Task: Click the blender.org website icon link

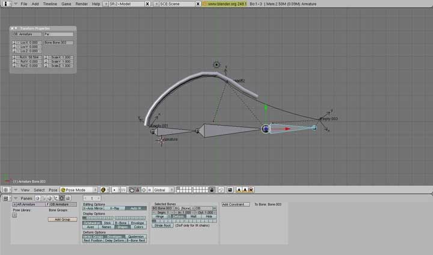Action: click(x=204, y=4)
